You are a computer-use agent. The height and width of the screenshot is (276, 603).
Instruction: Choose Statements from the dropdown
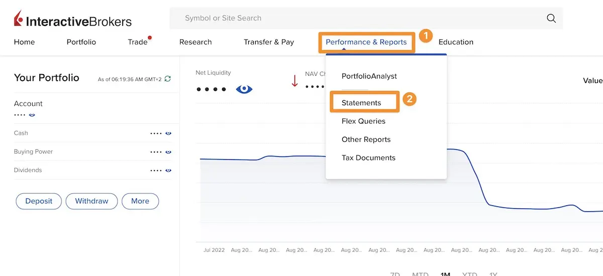point(361,103)
